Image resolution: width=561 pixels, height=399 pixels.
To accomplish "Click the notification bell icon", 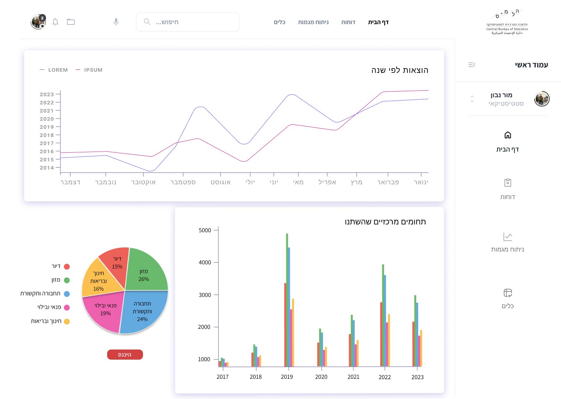I will (55, 22).
